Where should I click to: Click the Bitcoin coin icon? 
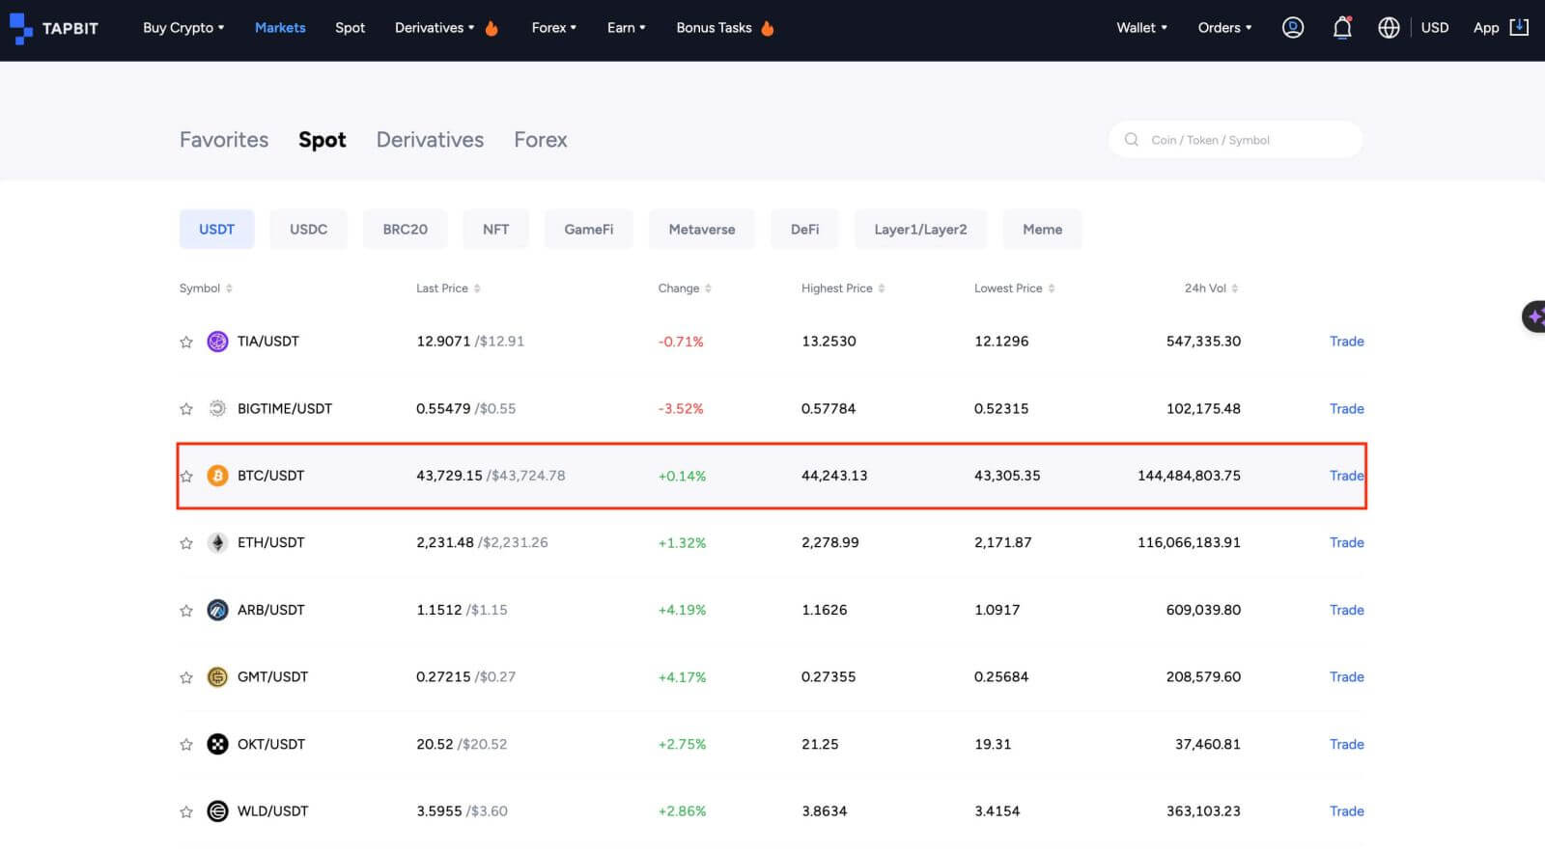coord(217,476)
